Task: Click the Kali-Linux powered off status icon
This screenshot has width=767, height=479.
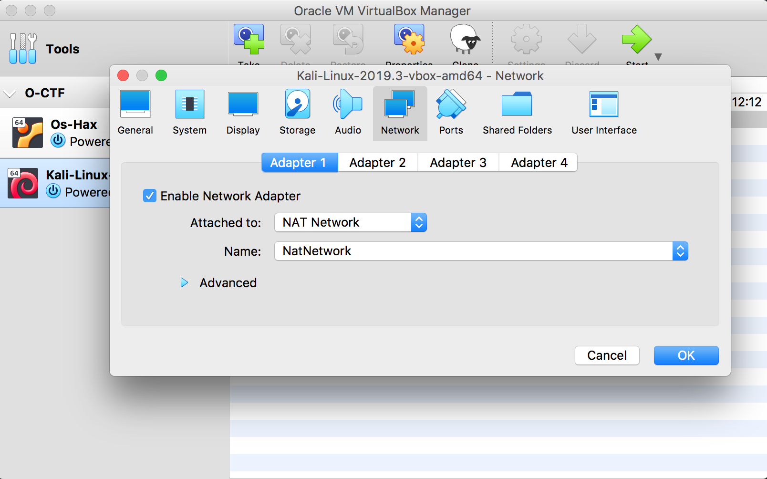Action: [x=53, y=191]
